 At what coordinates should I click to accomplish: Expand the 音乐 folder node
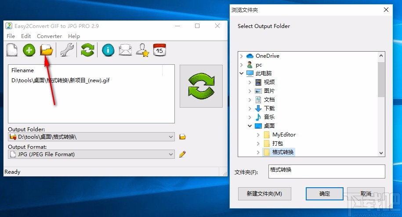click(250, 117)
